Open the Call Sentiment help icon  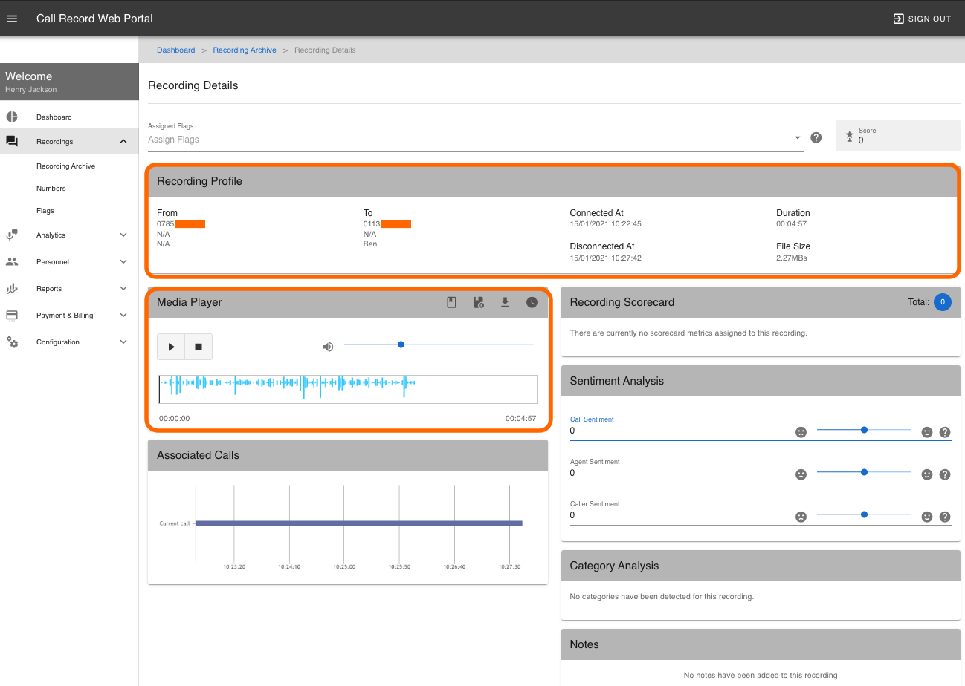tap(945, 432)
